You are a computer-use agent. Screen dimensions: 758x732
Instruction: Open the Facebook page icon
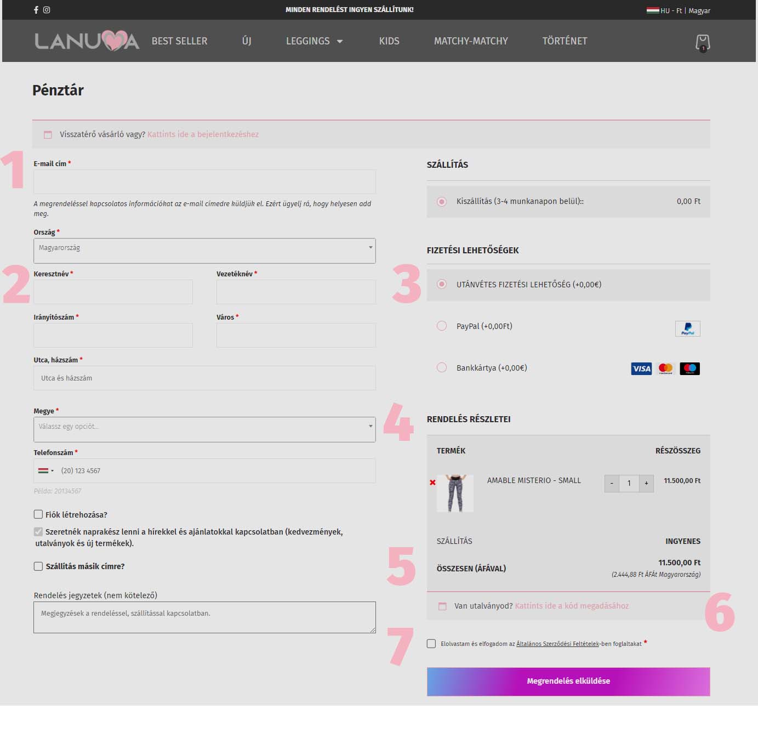tap(36, 10)
